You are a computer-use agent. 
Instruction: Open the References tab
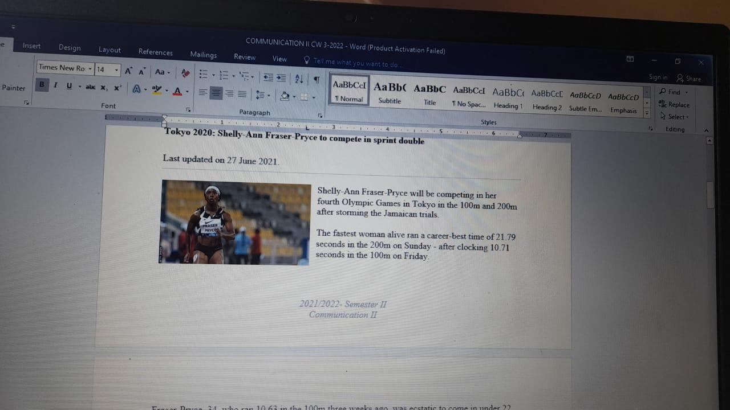[156, 52]
